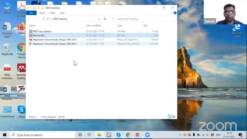Click the PowerPoint file icon in list
247x139 pixels.
coord(31,44)
